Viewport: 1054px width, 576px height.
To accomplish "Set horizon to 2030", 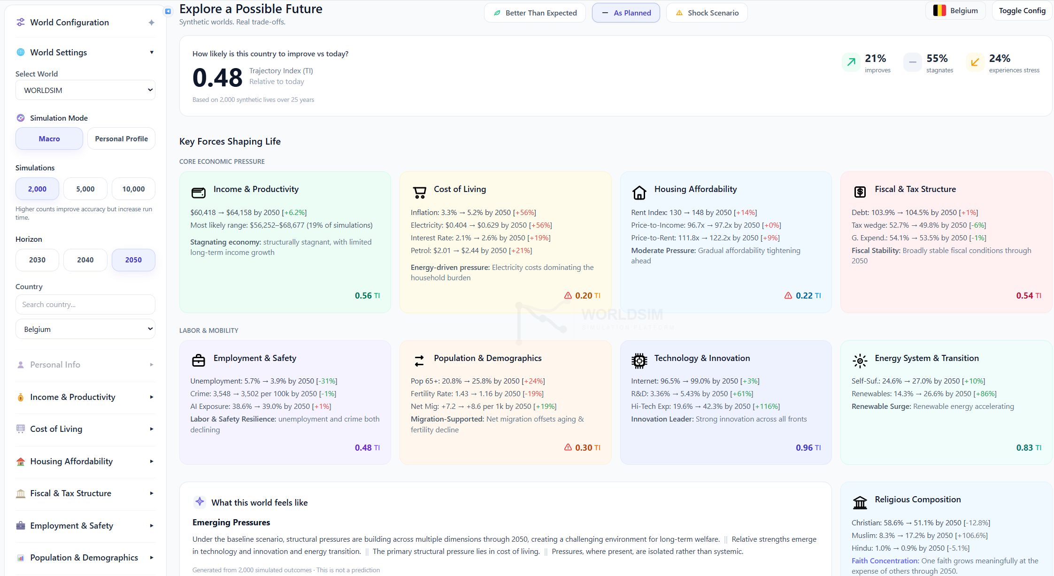I will pos(37,260).
